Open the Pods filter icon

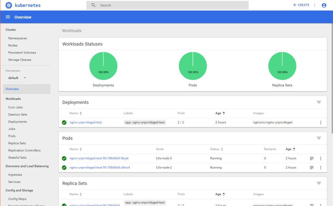coord(319,138)
